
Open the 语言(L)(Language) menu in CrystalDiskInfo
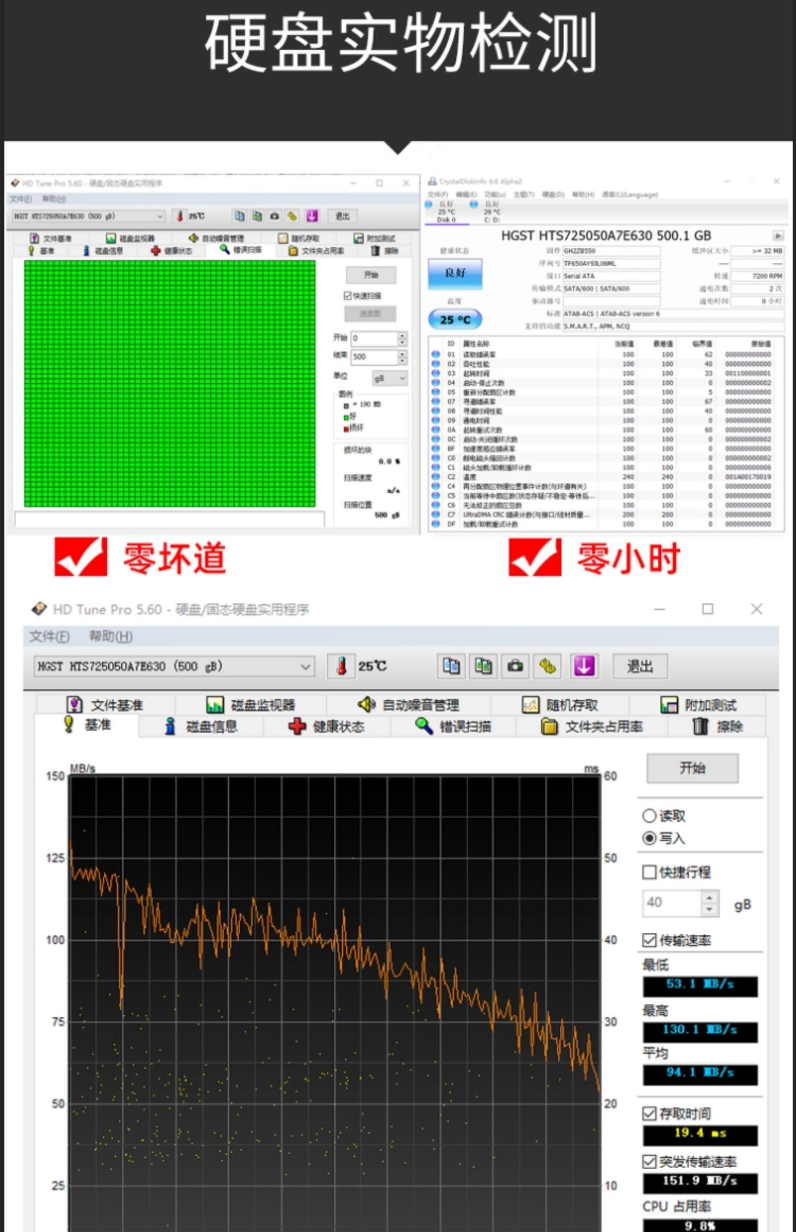pos(630,195)
